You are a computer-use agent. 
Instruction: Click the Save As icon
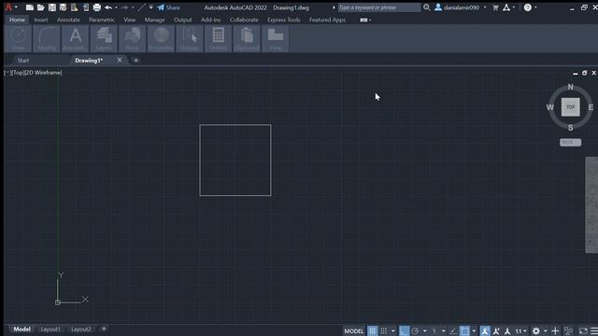click(63, 7)
